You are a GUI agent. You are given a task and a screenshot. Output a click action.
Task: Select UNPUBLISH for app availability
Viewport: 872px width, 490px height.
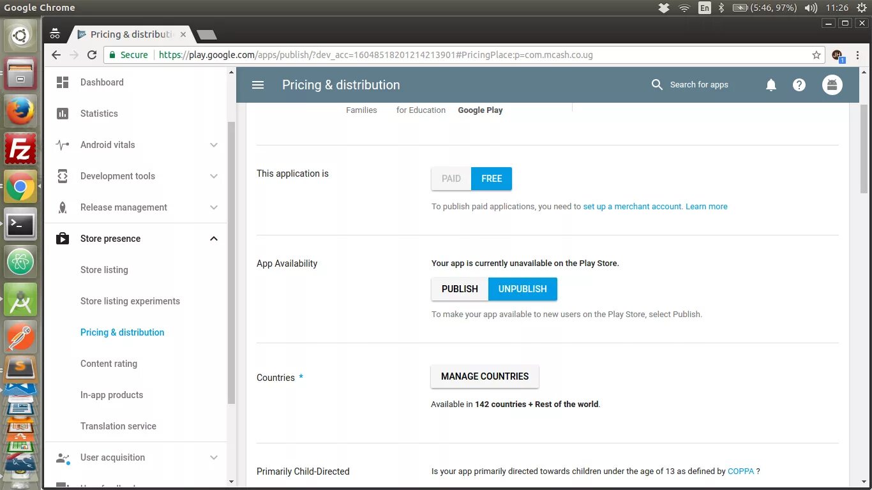pos(523,289)
